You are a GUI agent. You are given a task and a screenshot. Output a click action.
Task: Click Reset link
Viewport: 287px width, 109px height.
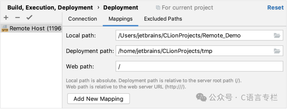pyautogui.click(x=276, y=8)
